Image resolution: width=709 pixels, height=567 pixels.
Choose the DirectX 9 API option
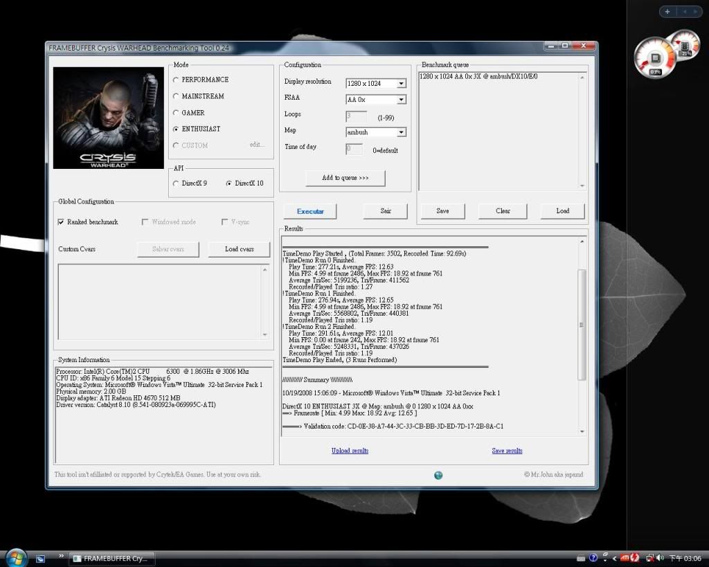point(176,183)
